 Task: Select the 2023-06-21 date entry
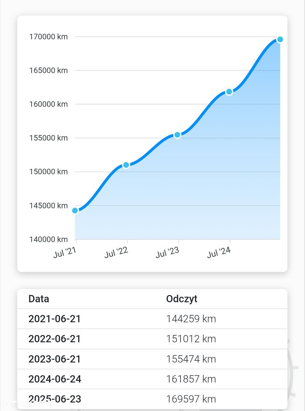click(54, 359)
